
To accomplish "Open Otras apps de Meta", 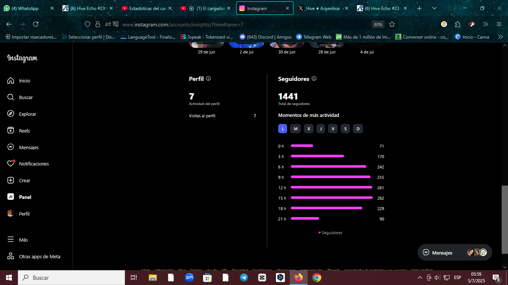I will (34, 256).
